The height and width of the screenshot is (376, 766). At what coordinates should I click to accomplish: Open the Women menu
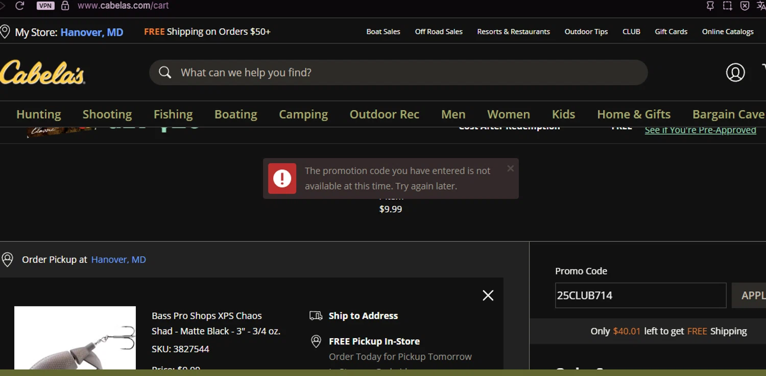(509, 114)
